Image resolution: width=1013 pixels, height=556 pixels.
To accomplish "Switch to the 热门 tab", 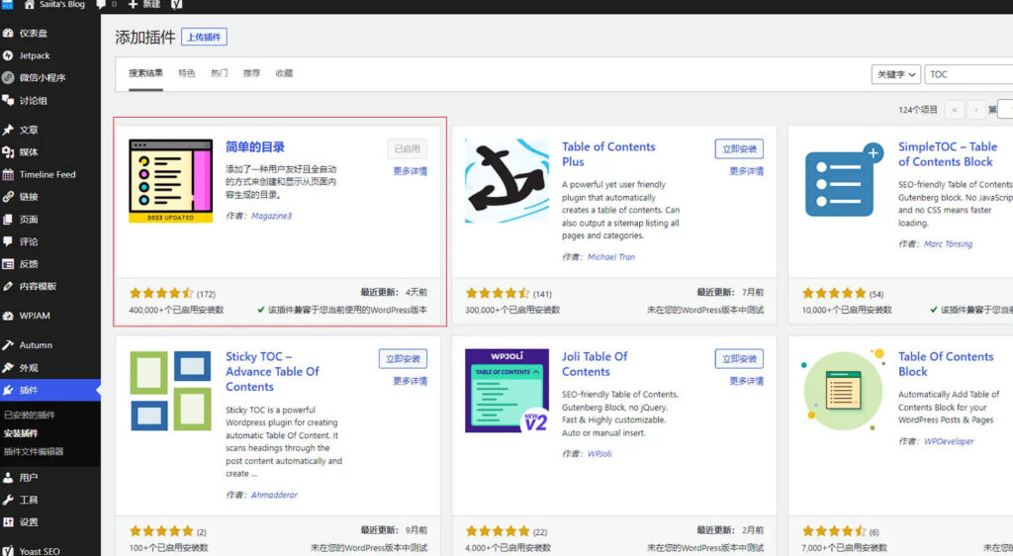I will pyautogui.click(x=219, y=73).
